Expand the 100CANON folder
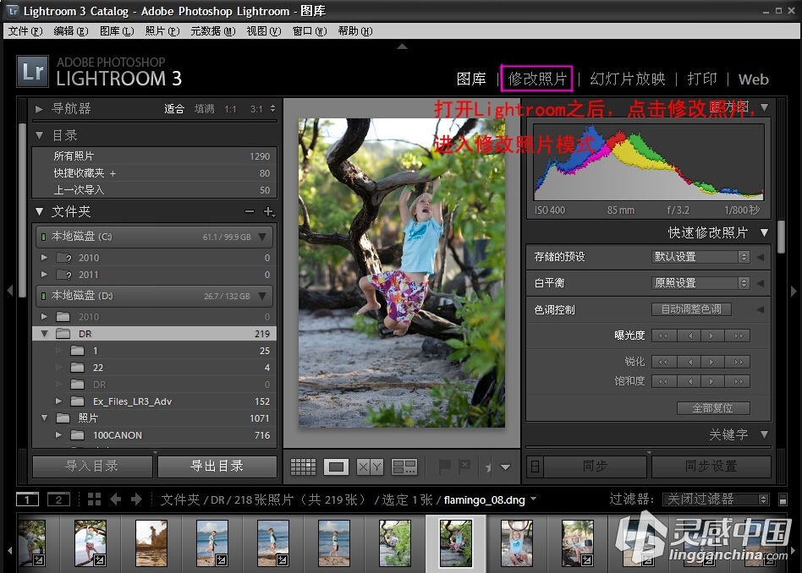The width and height of the screenshot is (802, 573). pyautogui.click(x=58, y=435)
